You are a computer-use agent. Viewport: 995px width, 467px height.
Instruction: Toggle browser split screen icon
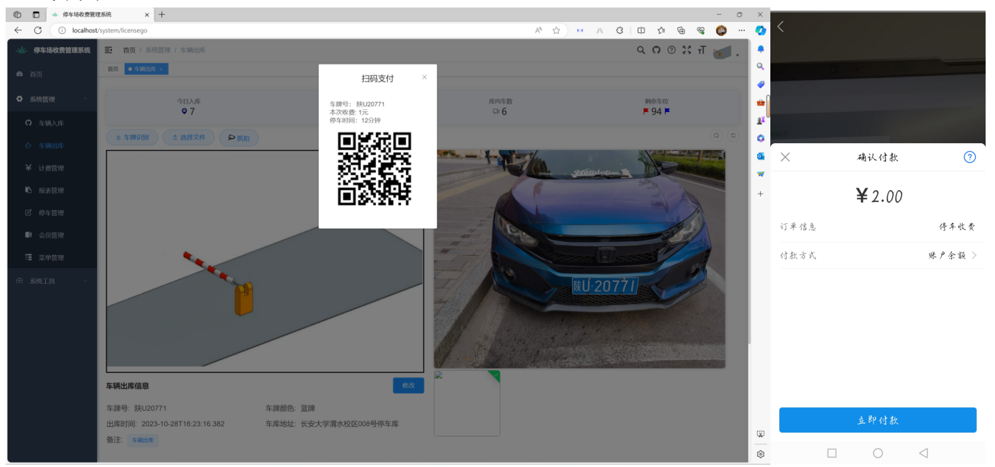[641, 30]
